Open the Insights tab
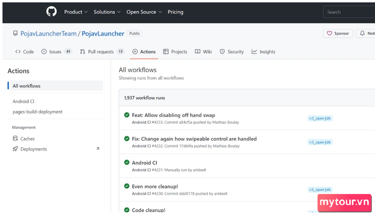 [263, 52]
